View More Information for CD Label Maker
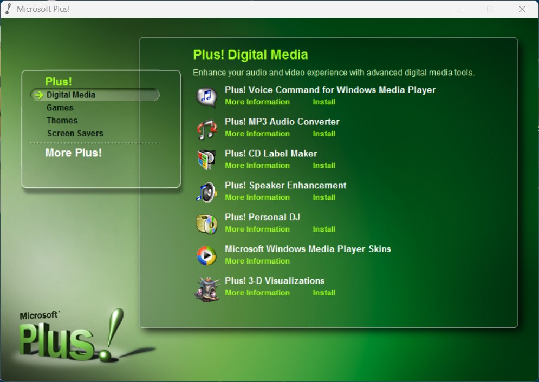 click(257, 166)
